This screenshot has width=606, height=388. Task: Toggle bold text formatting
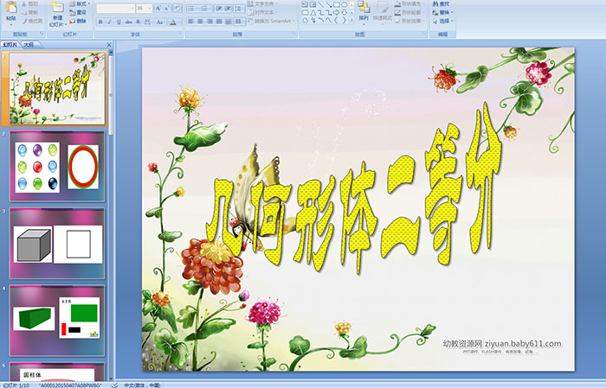(100, 21)
